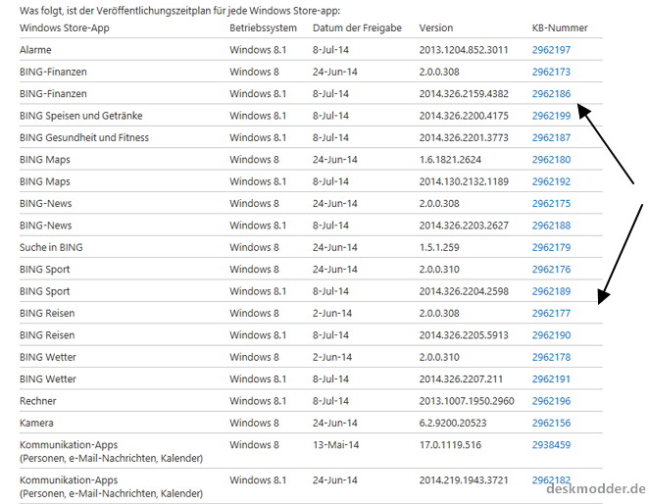Follow KB link 2962178
The width and height of the screenshot is (649, 504).
551,357
